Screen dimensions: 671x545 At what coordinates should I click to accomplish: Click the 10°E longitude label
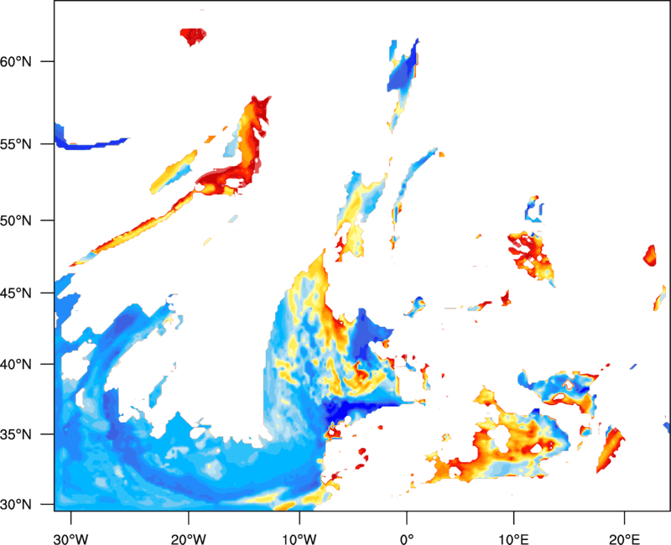(513, 539)
